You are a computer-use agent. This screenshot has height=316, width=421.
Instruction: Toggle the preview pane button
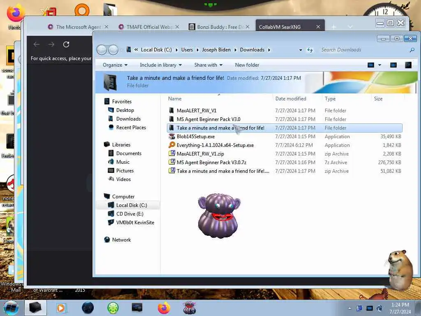tap(393, 65)
